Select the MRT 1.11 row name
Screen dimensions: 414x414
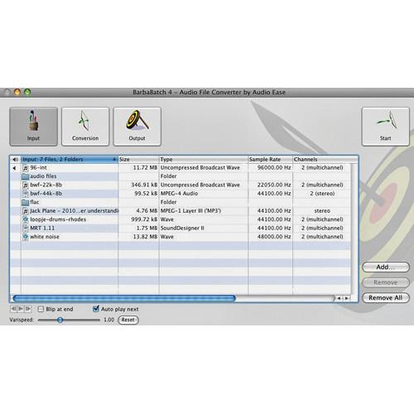click(x=42, y=228)
